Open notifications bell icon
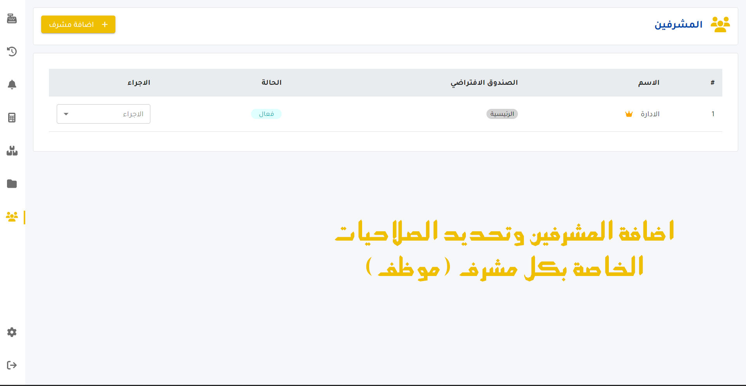746x386 pixels. [12, 84]
